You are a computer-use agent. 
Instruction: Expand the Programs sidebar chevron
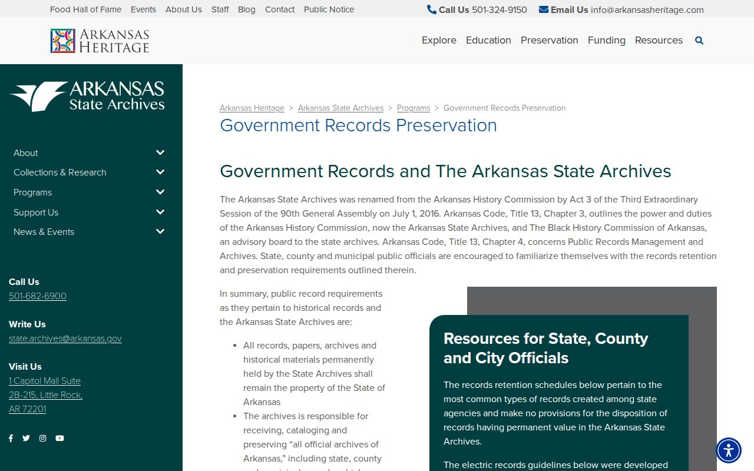160,193
